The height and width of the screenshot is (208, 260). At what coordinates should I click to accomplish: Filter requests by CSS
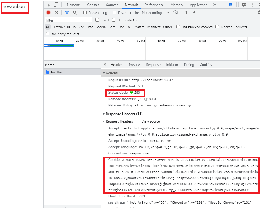82,27
